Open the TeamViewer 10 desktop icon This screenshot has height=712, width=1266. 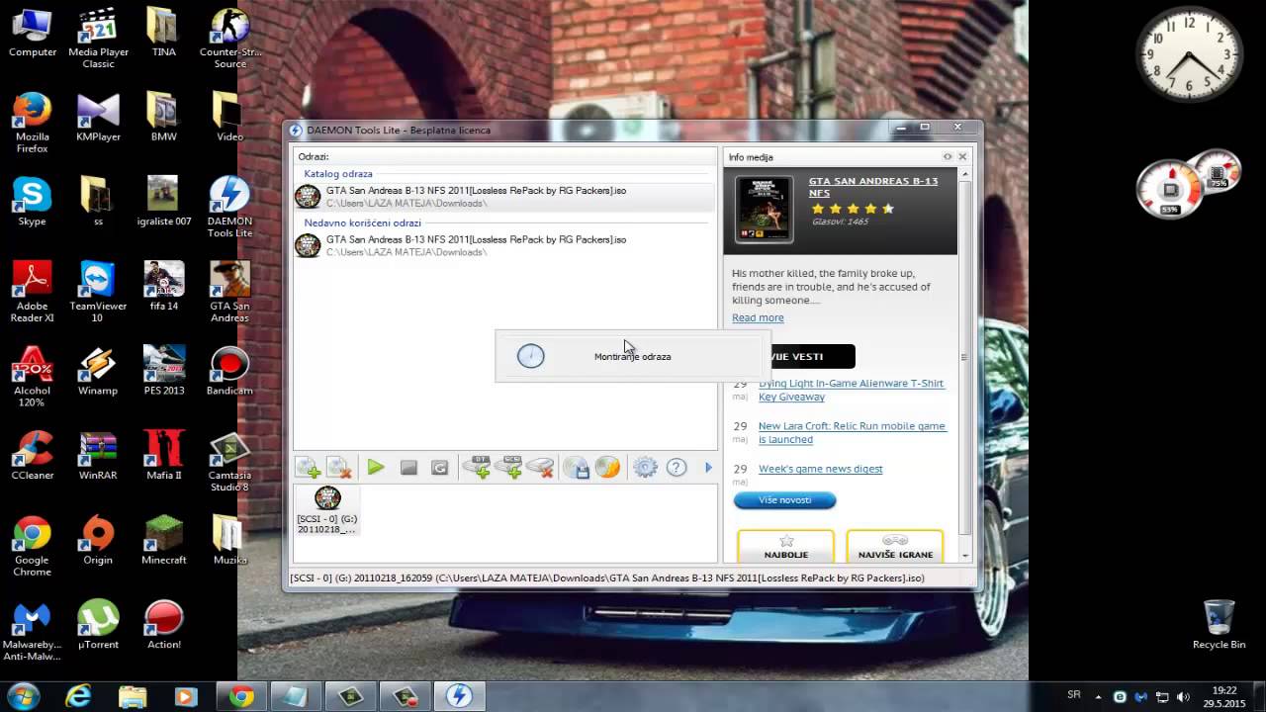(98, 292)
